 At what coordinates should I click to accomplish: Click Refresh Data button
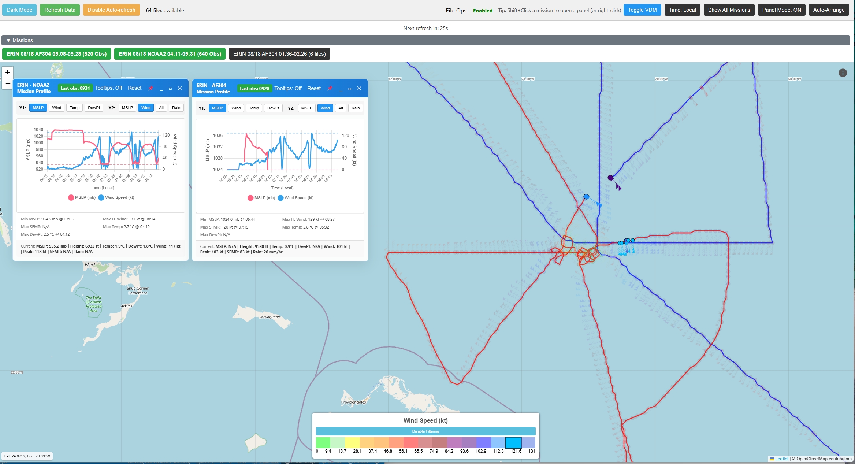click(60, 10)
